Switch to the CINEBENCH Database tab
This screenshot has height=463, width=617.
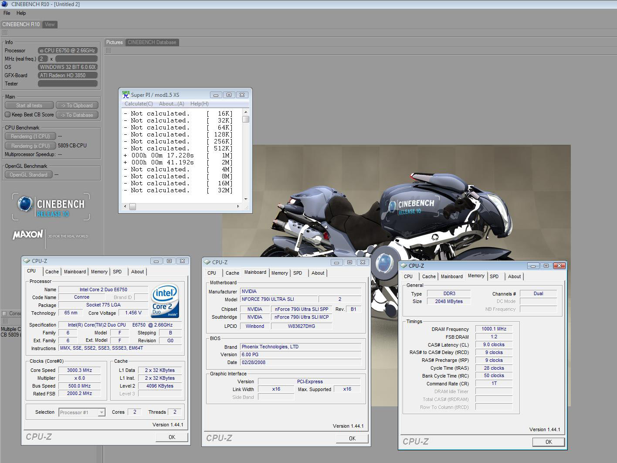click(152, 42)
